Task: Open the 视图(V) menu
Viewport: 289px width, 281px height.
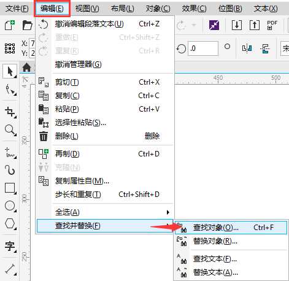Action: tap(87, 9)
